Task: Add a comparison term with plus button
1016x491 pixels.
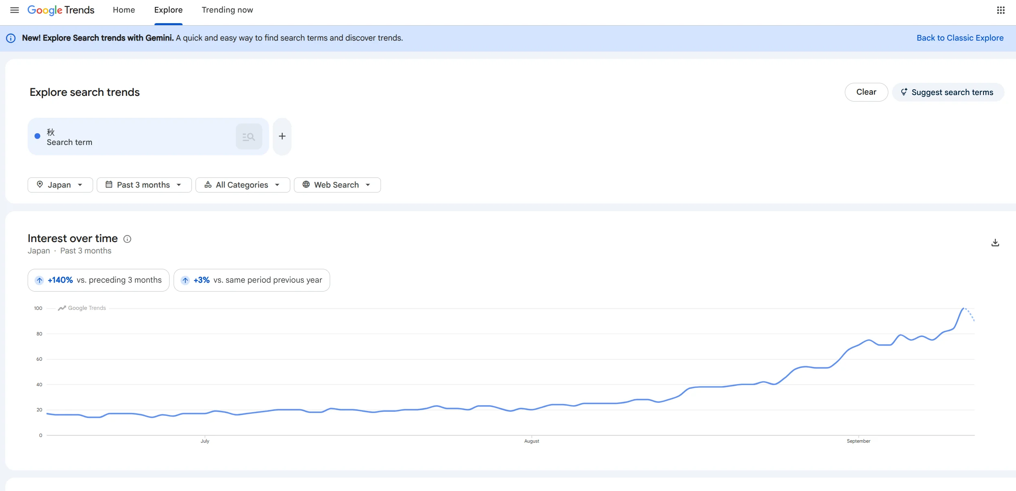Action: tap(282, 136)
